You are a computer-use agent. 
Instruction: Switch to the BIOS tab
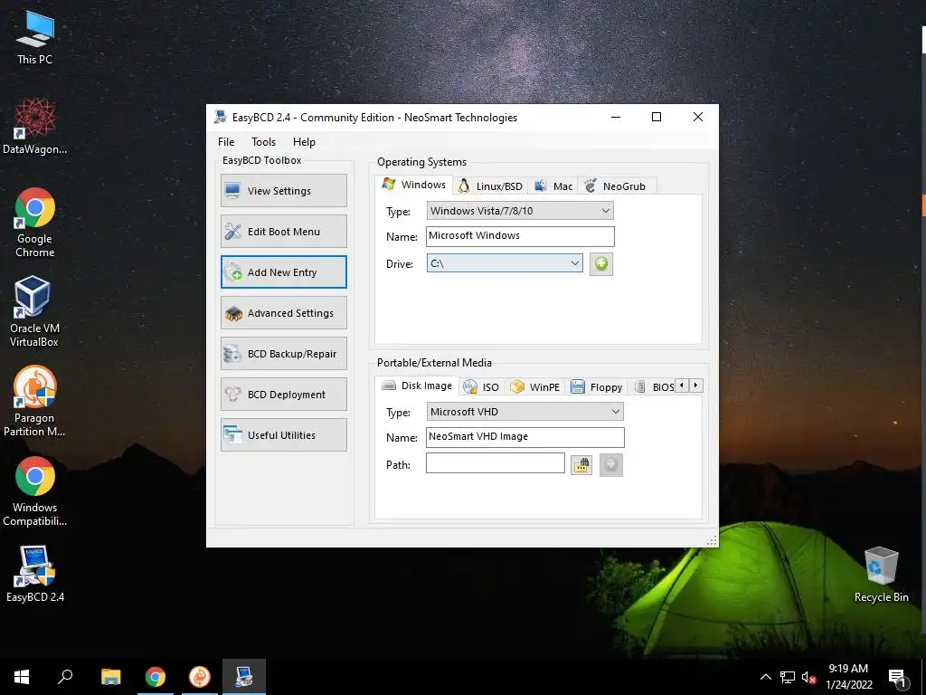655,387
